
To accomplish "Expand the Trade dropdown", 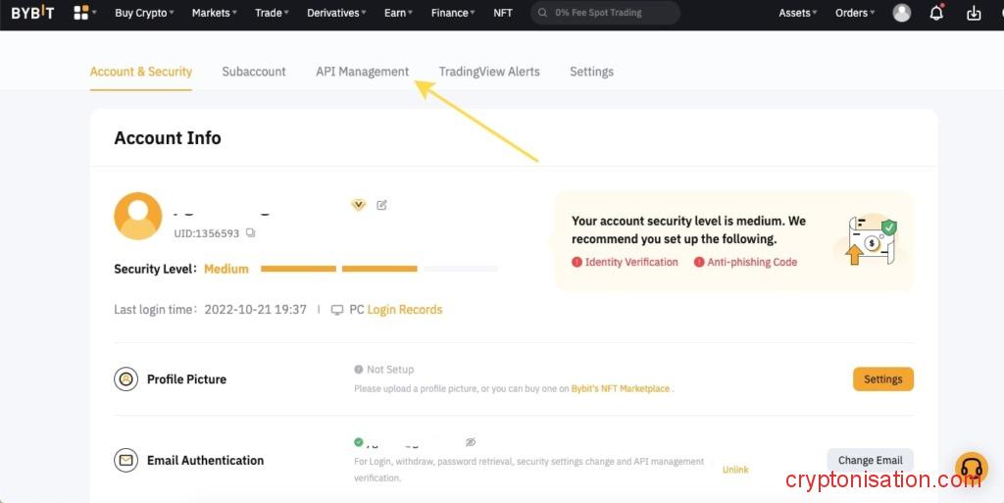I will pos(273,13).
